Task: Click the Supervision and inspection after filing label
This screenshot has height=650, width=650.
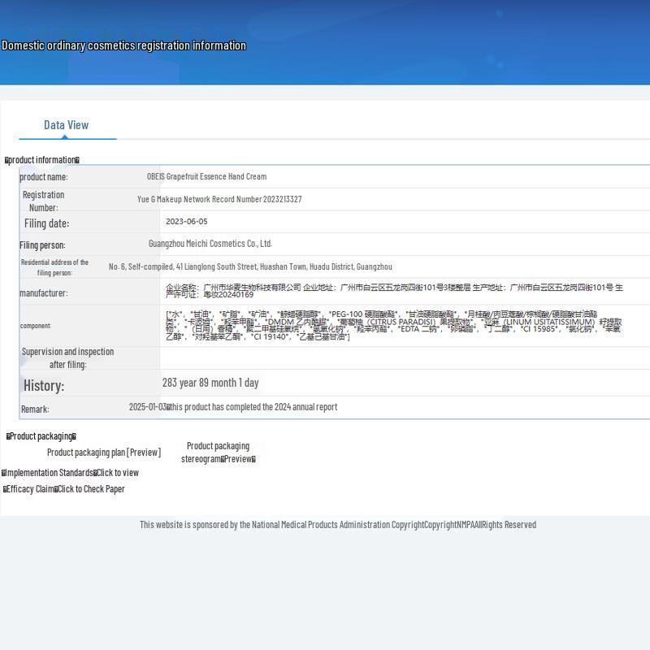Action: coord(67,357)
